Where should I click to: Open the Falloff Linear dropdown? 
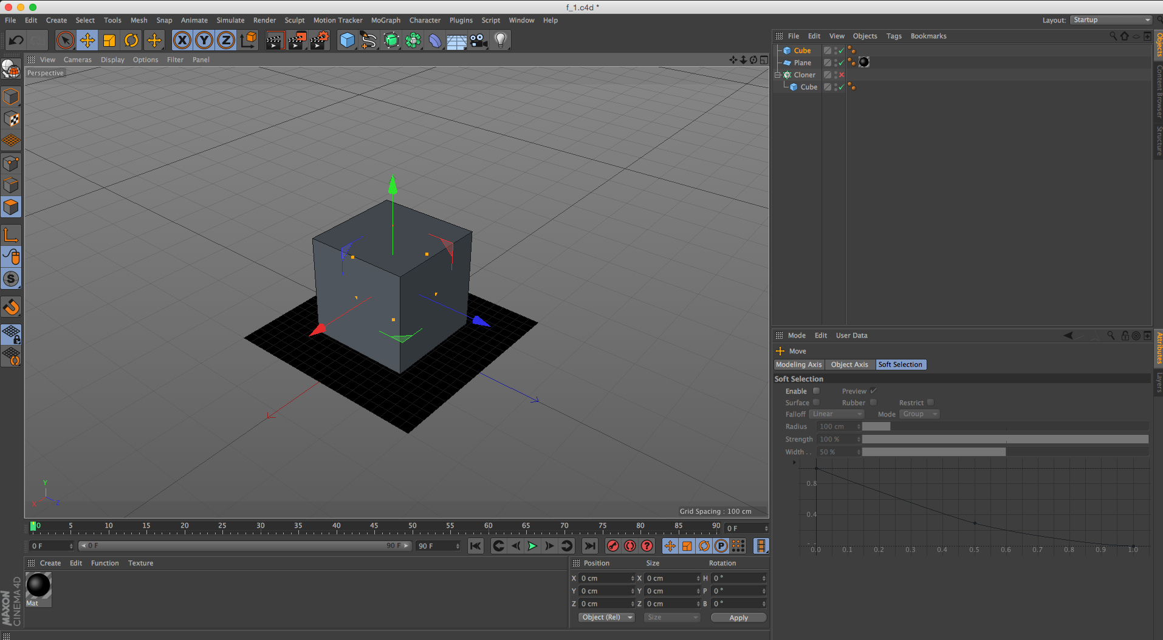tap(836, 414)
